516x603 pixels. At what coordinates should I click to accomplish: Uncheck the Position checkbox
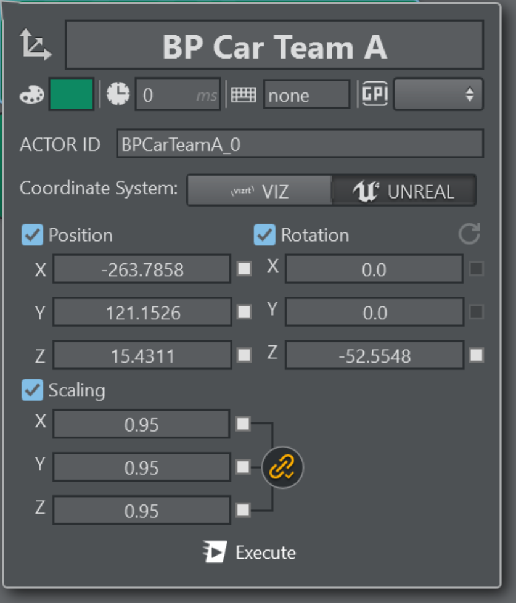pyautogui.click(x=32, y=235)
